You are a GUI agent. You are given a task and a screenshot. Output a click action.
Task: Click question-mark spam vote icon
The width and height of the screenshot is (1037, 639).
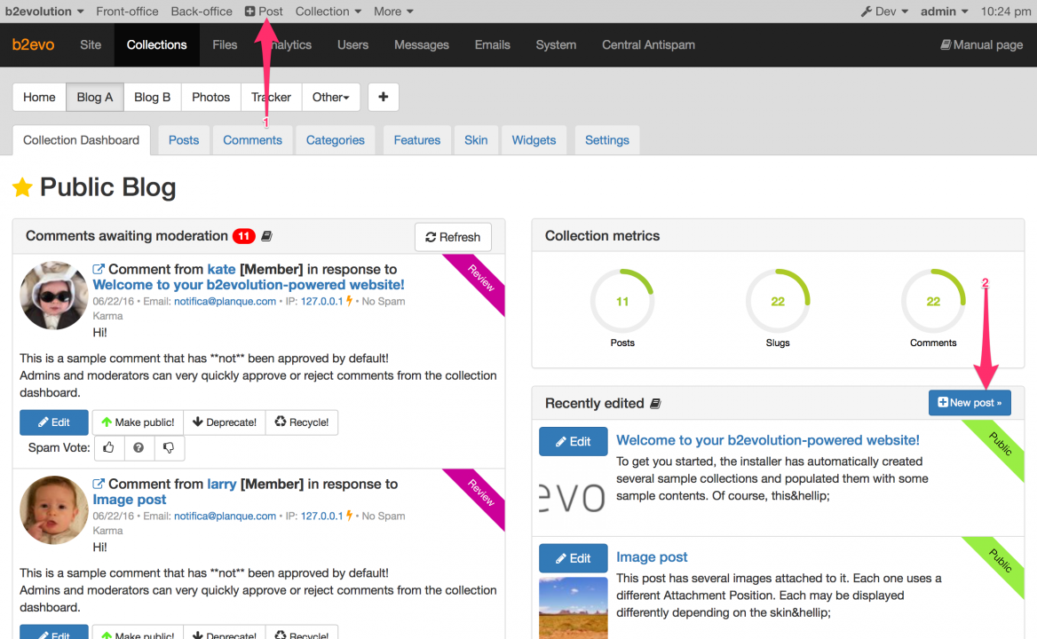coord(139,447)
